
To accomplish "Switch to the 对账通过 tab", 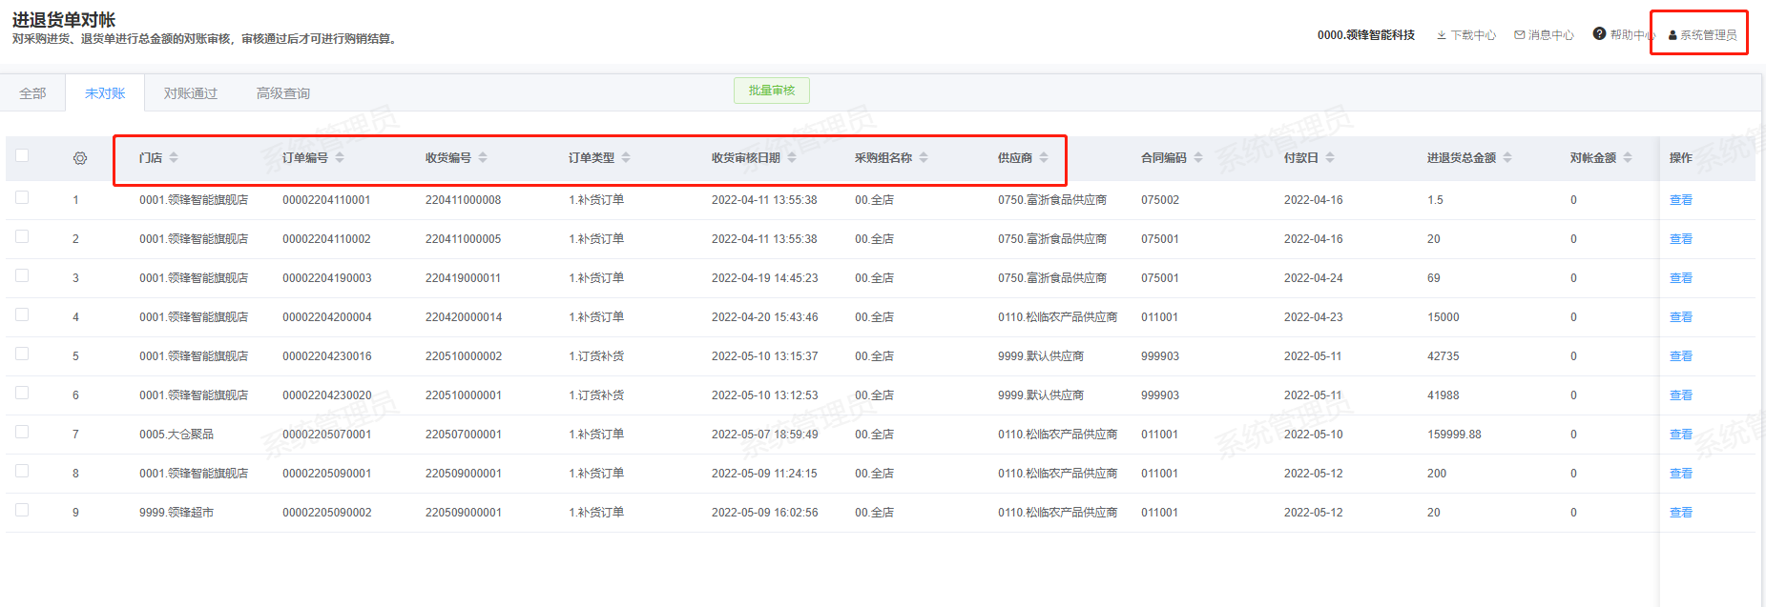I will [x=191, y=93].
